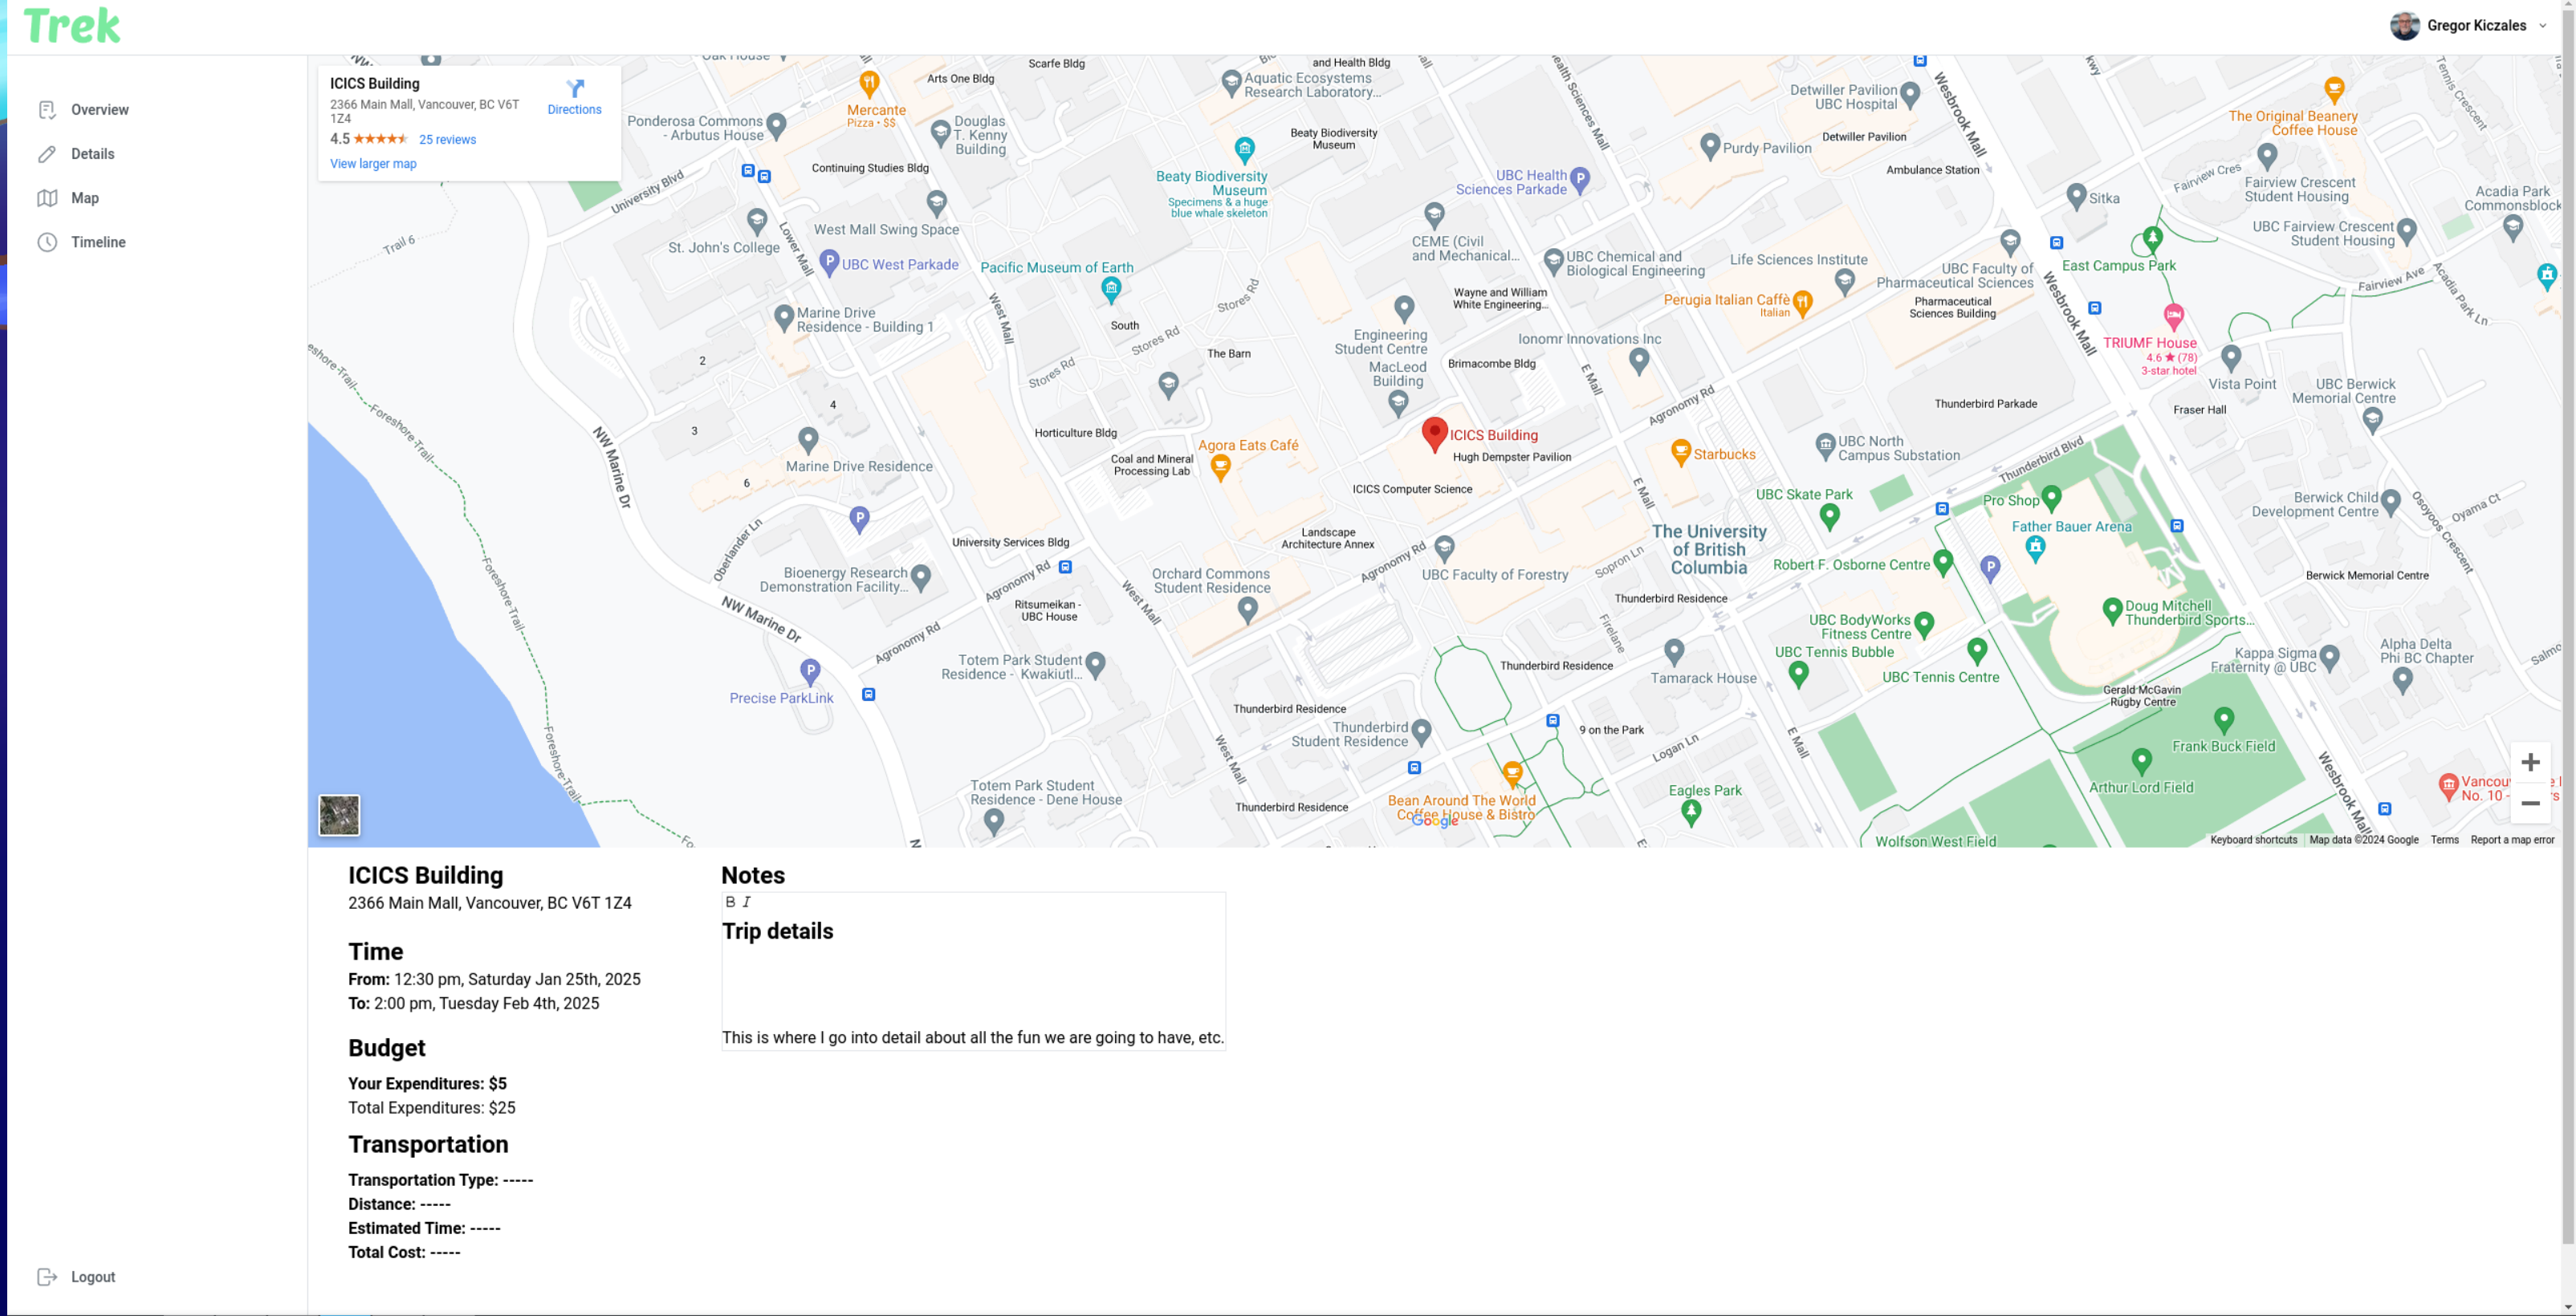
Task: Open the map Terms link
Action: tap(2444, 840)
